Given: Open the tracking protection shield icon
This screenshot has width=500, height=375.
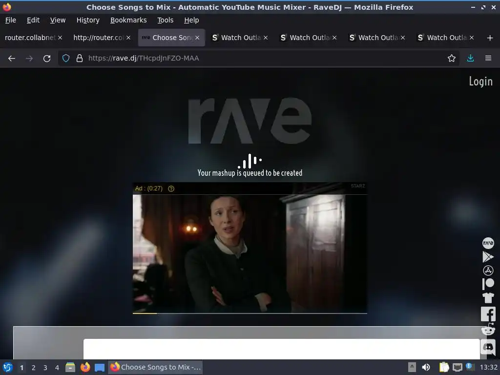Looking at the screenshot, I should coord(66,59).
